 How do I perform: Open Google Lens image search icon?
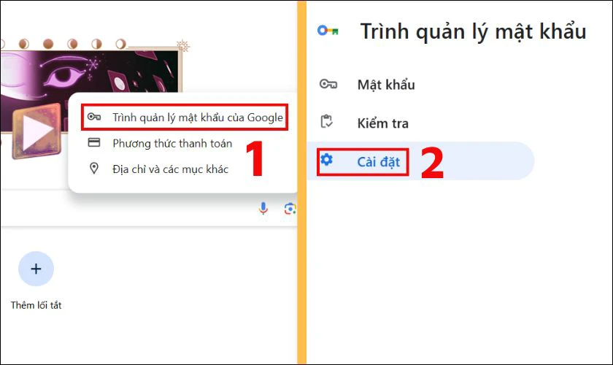tap(290, 209)
